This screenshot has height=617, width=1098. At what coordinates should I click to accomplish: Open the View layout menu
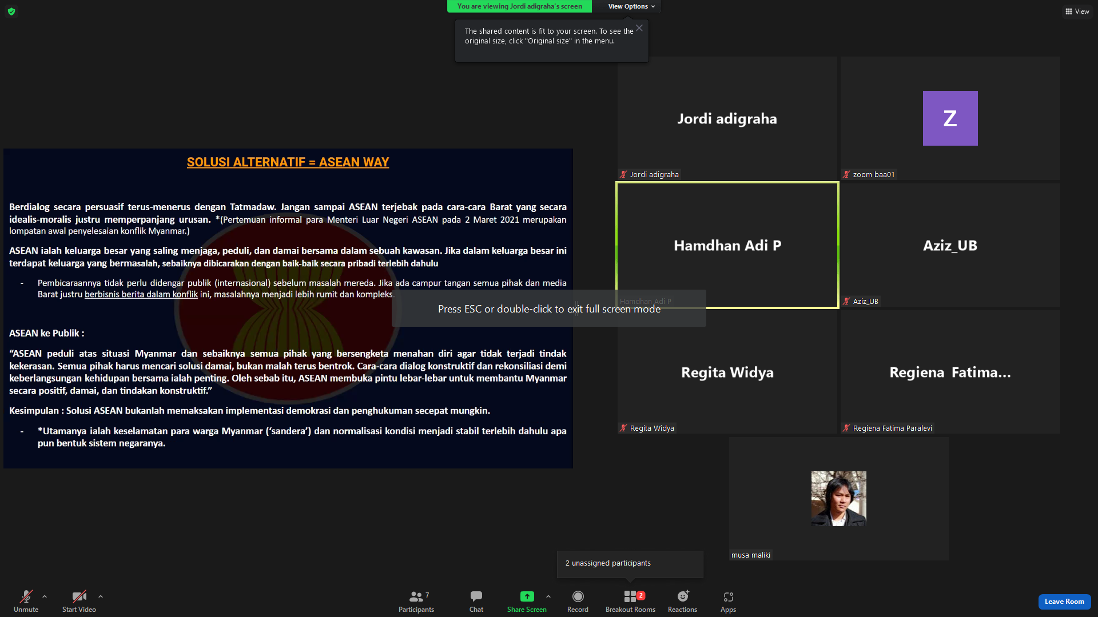click(1077, 11)
